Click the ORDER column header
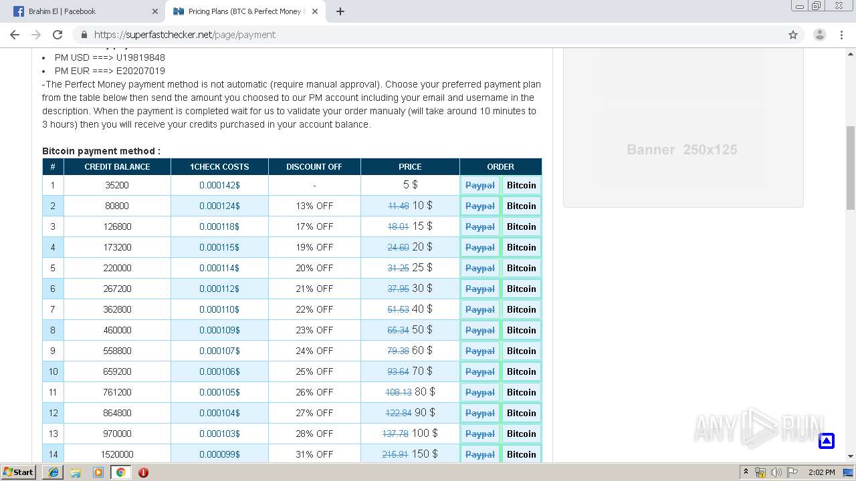856x481 pixels. click(501, 166)
